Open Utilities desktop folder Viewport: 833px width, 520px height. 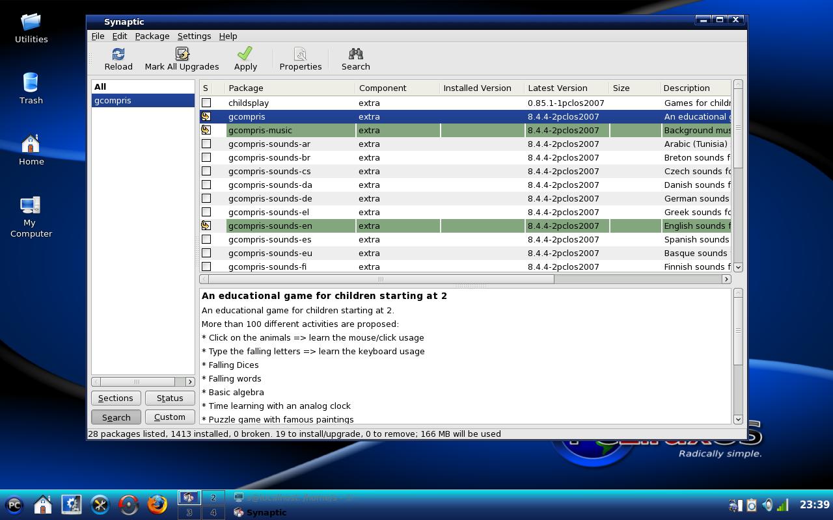[31, 22]
